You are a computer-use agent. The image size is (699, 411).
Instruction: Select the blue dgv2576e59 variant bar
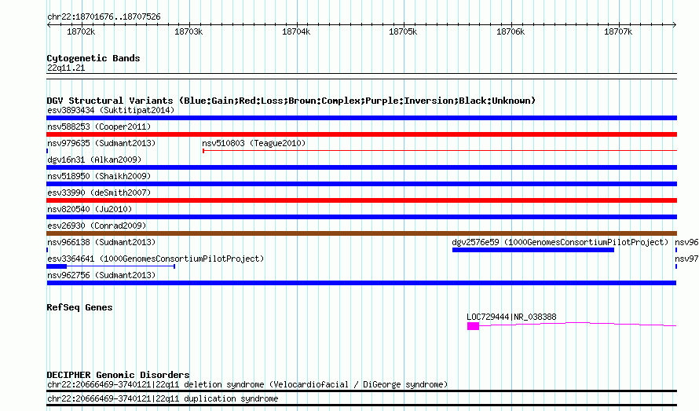[x=533, y=250]
